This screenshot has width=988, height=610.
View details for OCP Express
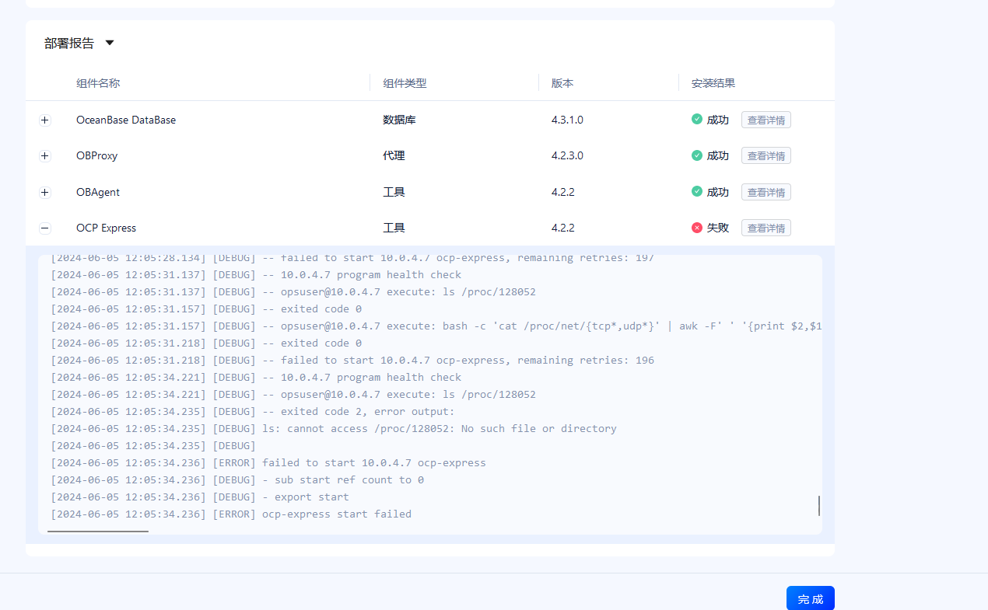pyautogui.click(x=766, y=228)
